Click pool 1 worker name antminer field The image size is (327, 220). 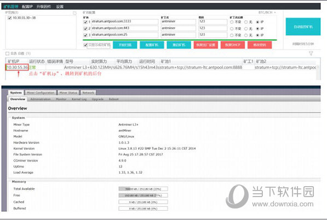(x=179, y=22)
